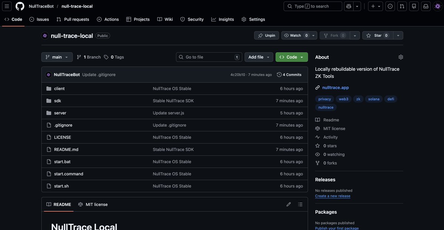Expand the green Code dropdown
This screenshot has width=444, height=230.
[292, 57]
